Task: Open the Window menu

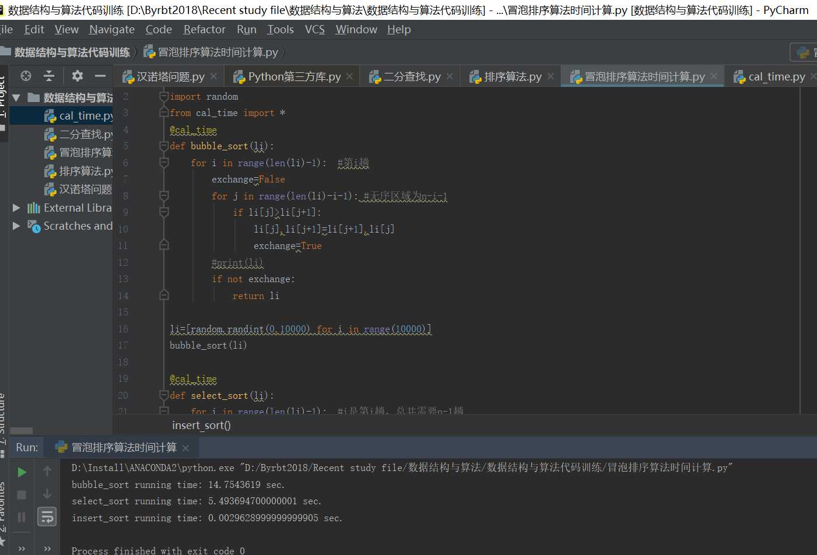Action: (356, 29)
